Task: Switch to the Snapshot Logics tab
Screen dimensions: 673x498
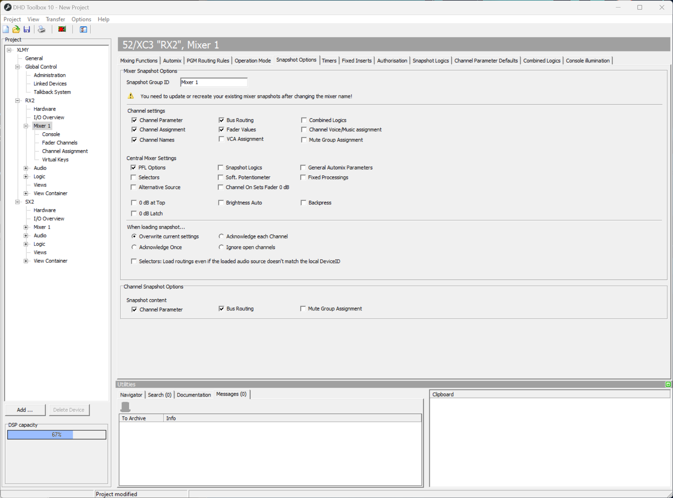Action: click(x=431, y=60)
